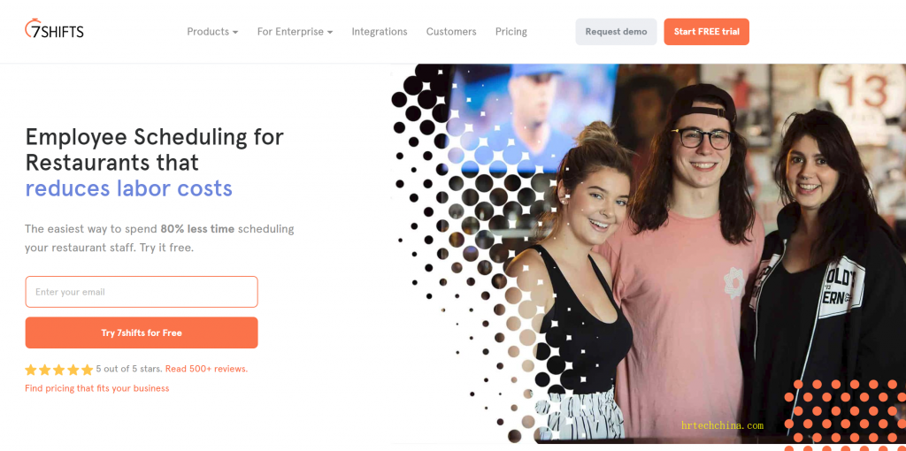Click the 7SHIFTS logo
This screenshot has width=906, height=451.
point(54,29)
